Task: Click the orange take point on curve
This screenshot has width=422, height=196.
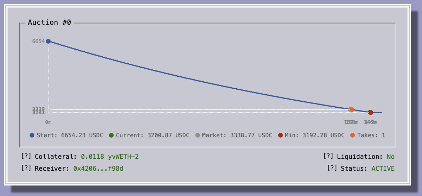Action: pyautogui.click(x=352, y=110)
